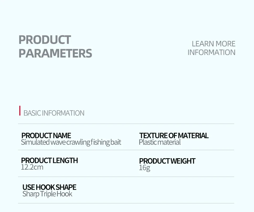Image resolution: width=254 pixels, height=212 pixels.
Task: Click divider line beneath the PRODUCT LENGTH row
Action: point(126,177)
